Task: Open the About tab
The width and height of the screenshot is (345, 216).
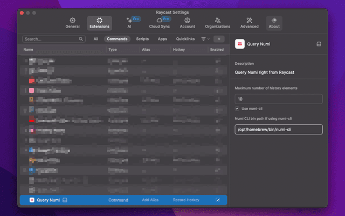Action: [x=274, y=23]
